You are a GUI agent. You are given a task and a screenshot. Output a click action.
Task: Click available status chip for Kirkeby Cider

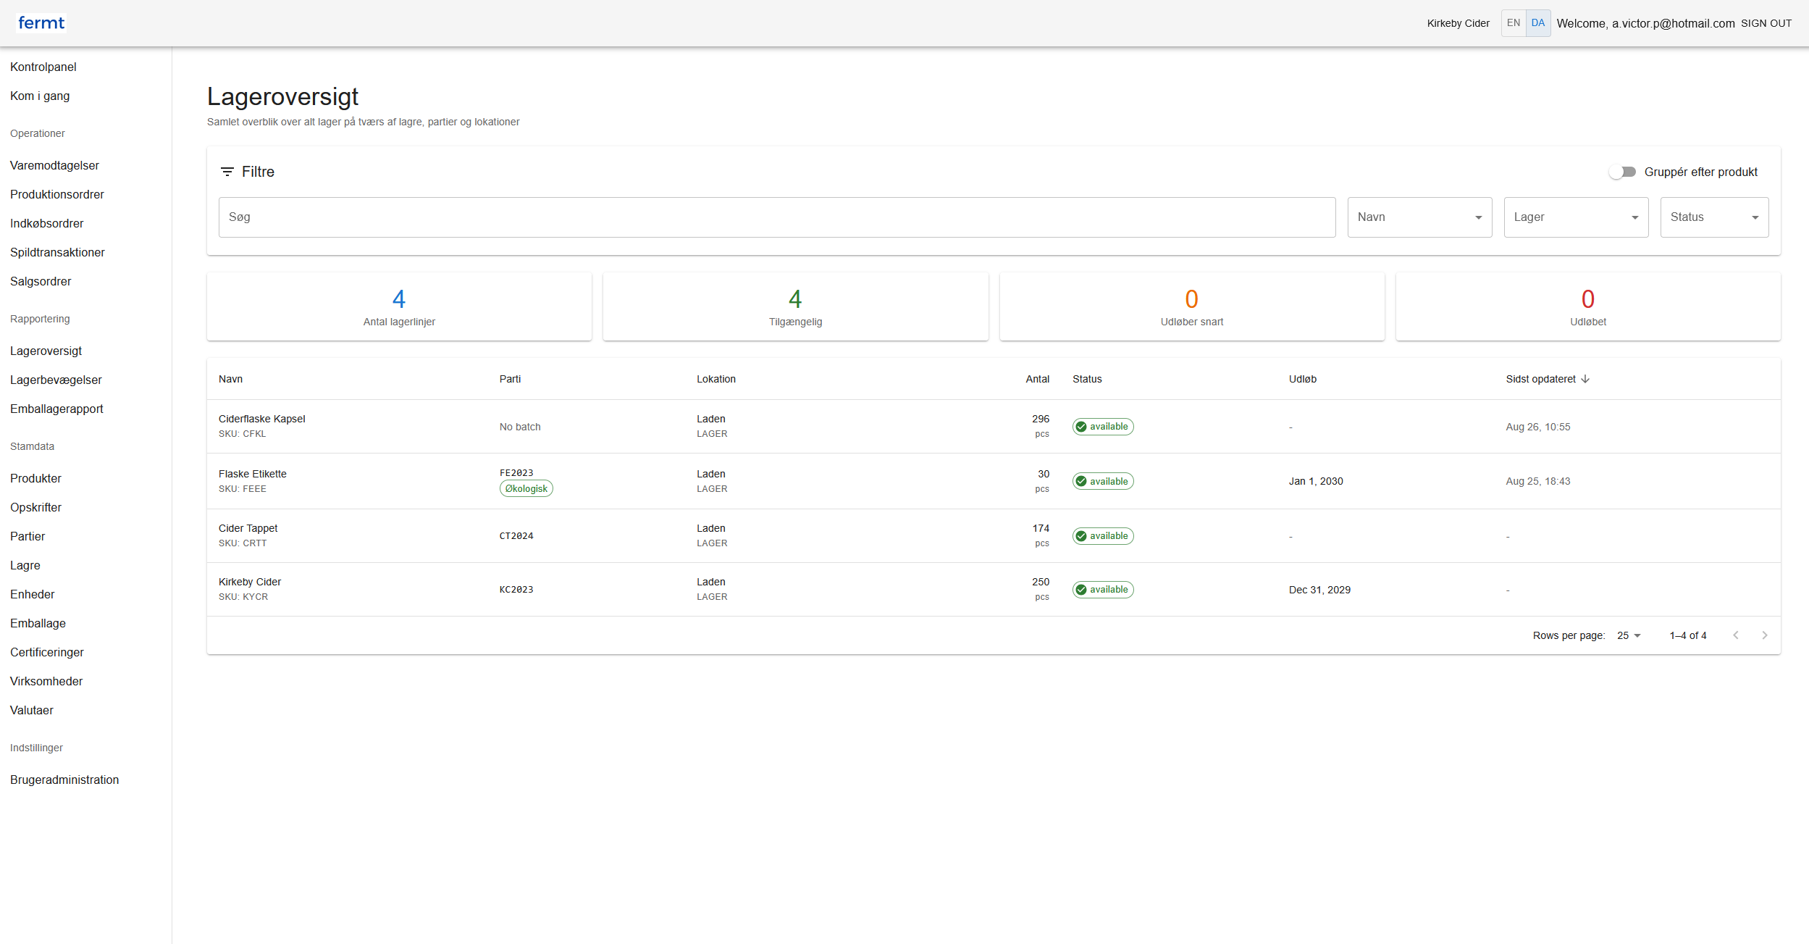(1102, 590)
